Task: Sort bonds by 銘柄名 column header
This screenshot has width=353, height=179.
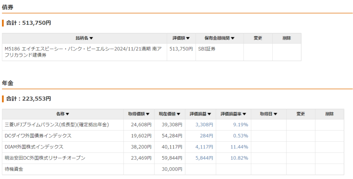Action: tap(84, 38)
